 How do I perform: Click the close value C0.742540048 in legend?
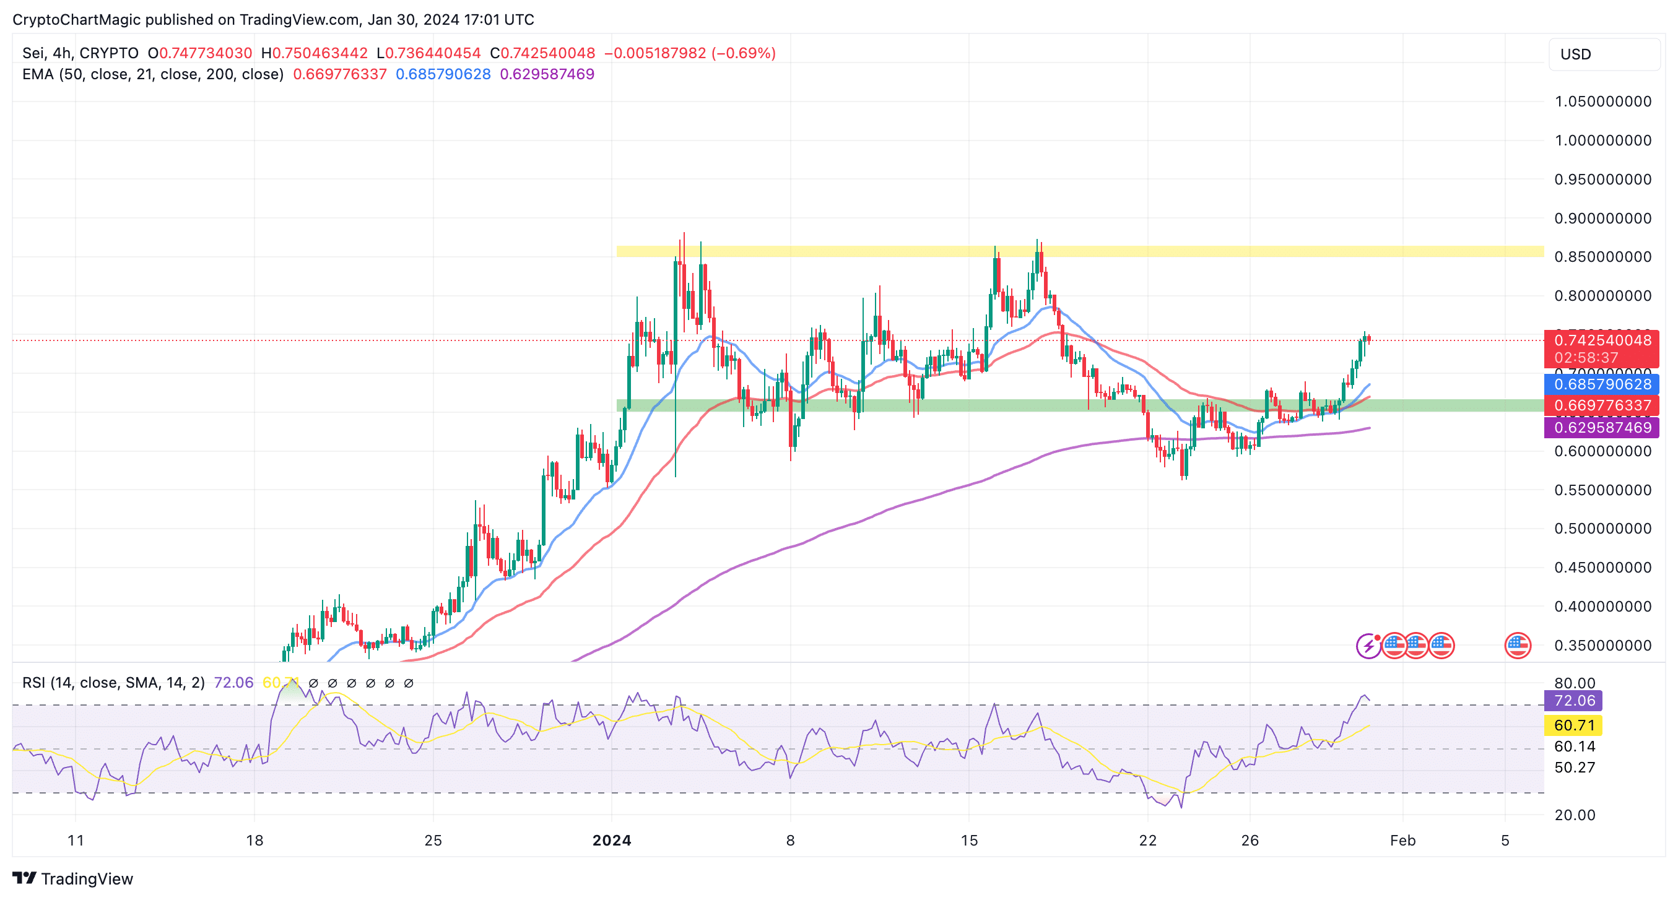pyautogui.click(x=542, y=53)
